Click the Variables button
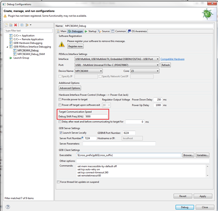218x211 pixels. pyautogui.click(x=202, y=155)
